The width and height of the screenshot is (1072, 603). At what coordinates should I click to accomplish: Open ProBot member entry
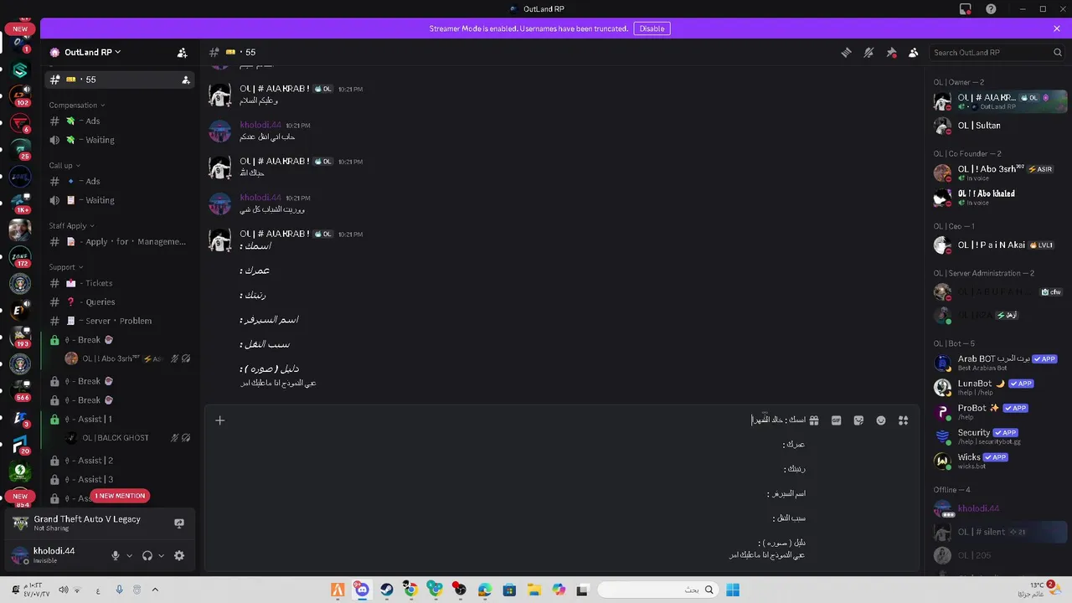coord(1000,412)
